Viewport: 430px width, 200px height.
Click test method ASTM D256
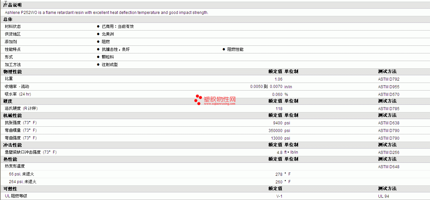coord(389,153)
